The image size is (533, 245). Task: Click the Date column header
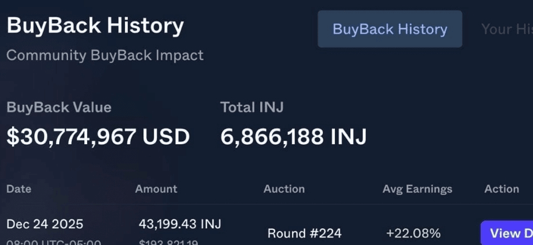point(19,189)
